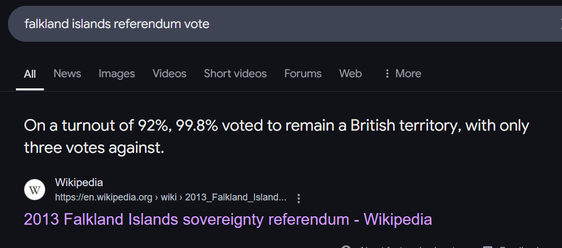Select the All results tab
562x248 pixels.
(30, 74)
